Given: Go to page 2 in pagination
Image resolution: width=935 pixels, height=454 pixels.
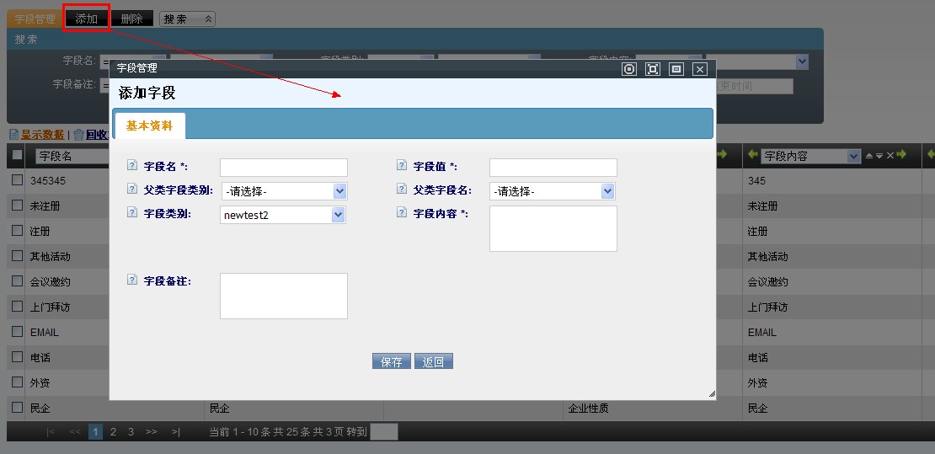Looking at the screenshot, I should [113, 431].
